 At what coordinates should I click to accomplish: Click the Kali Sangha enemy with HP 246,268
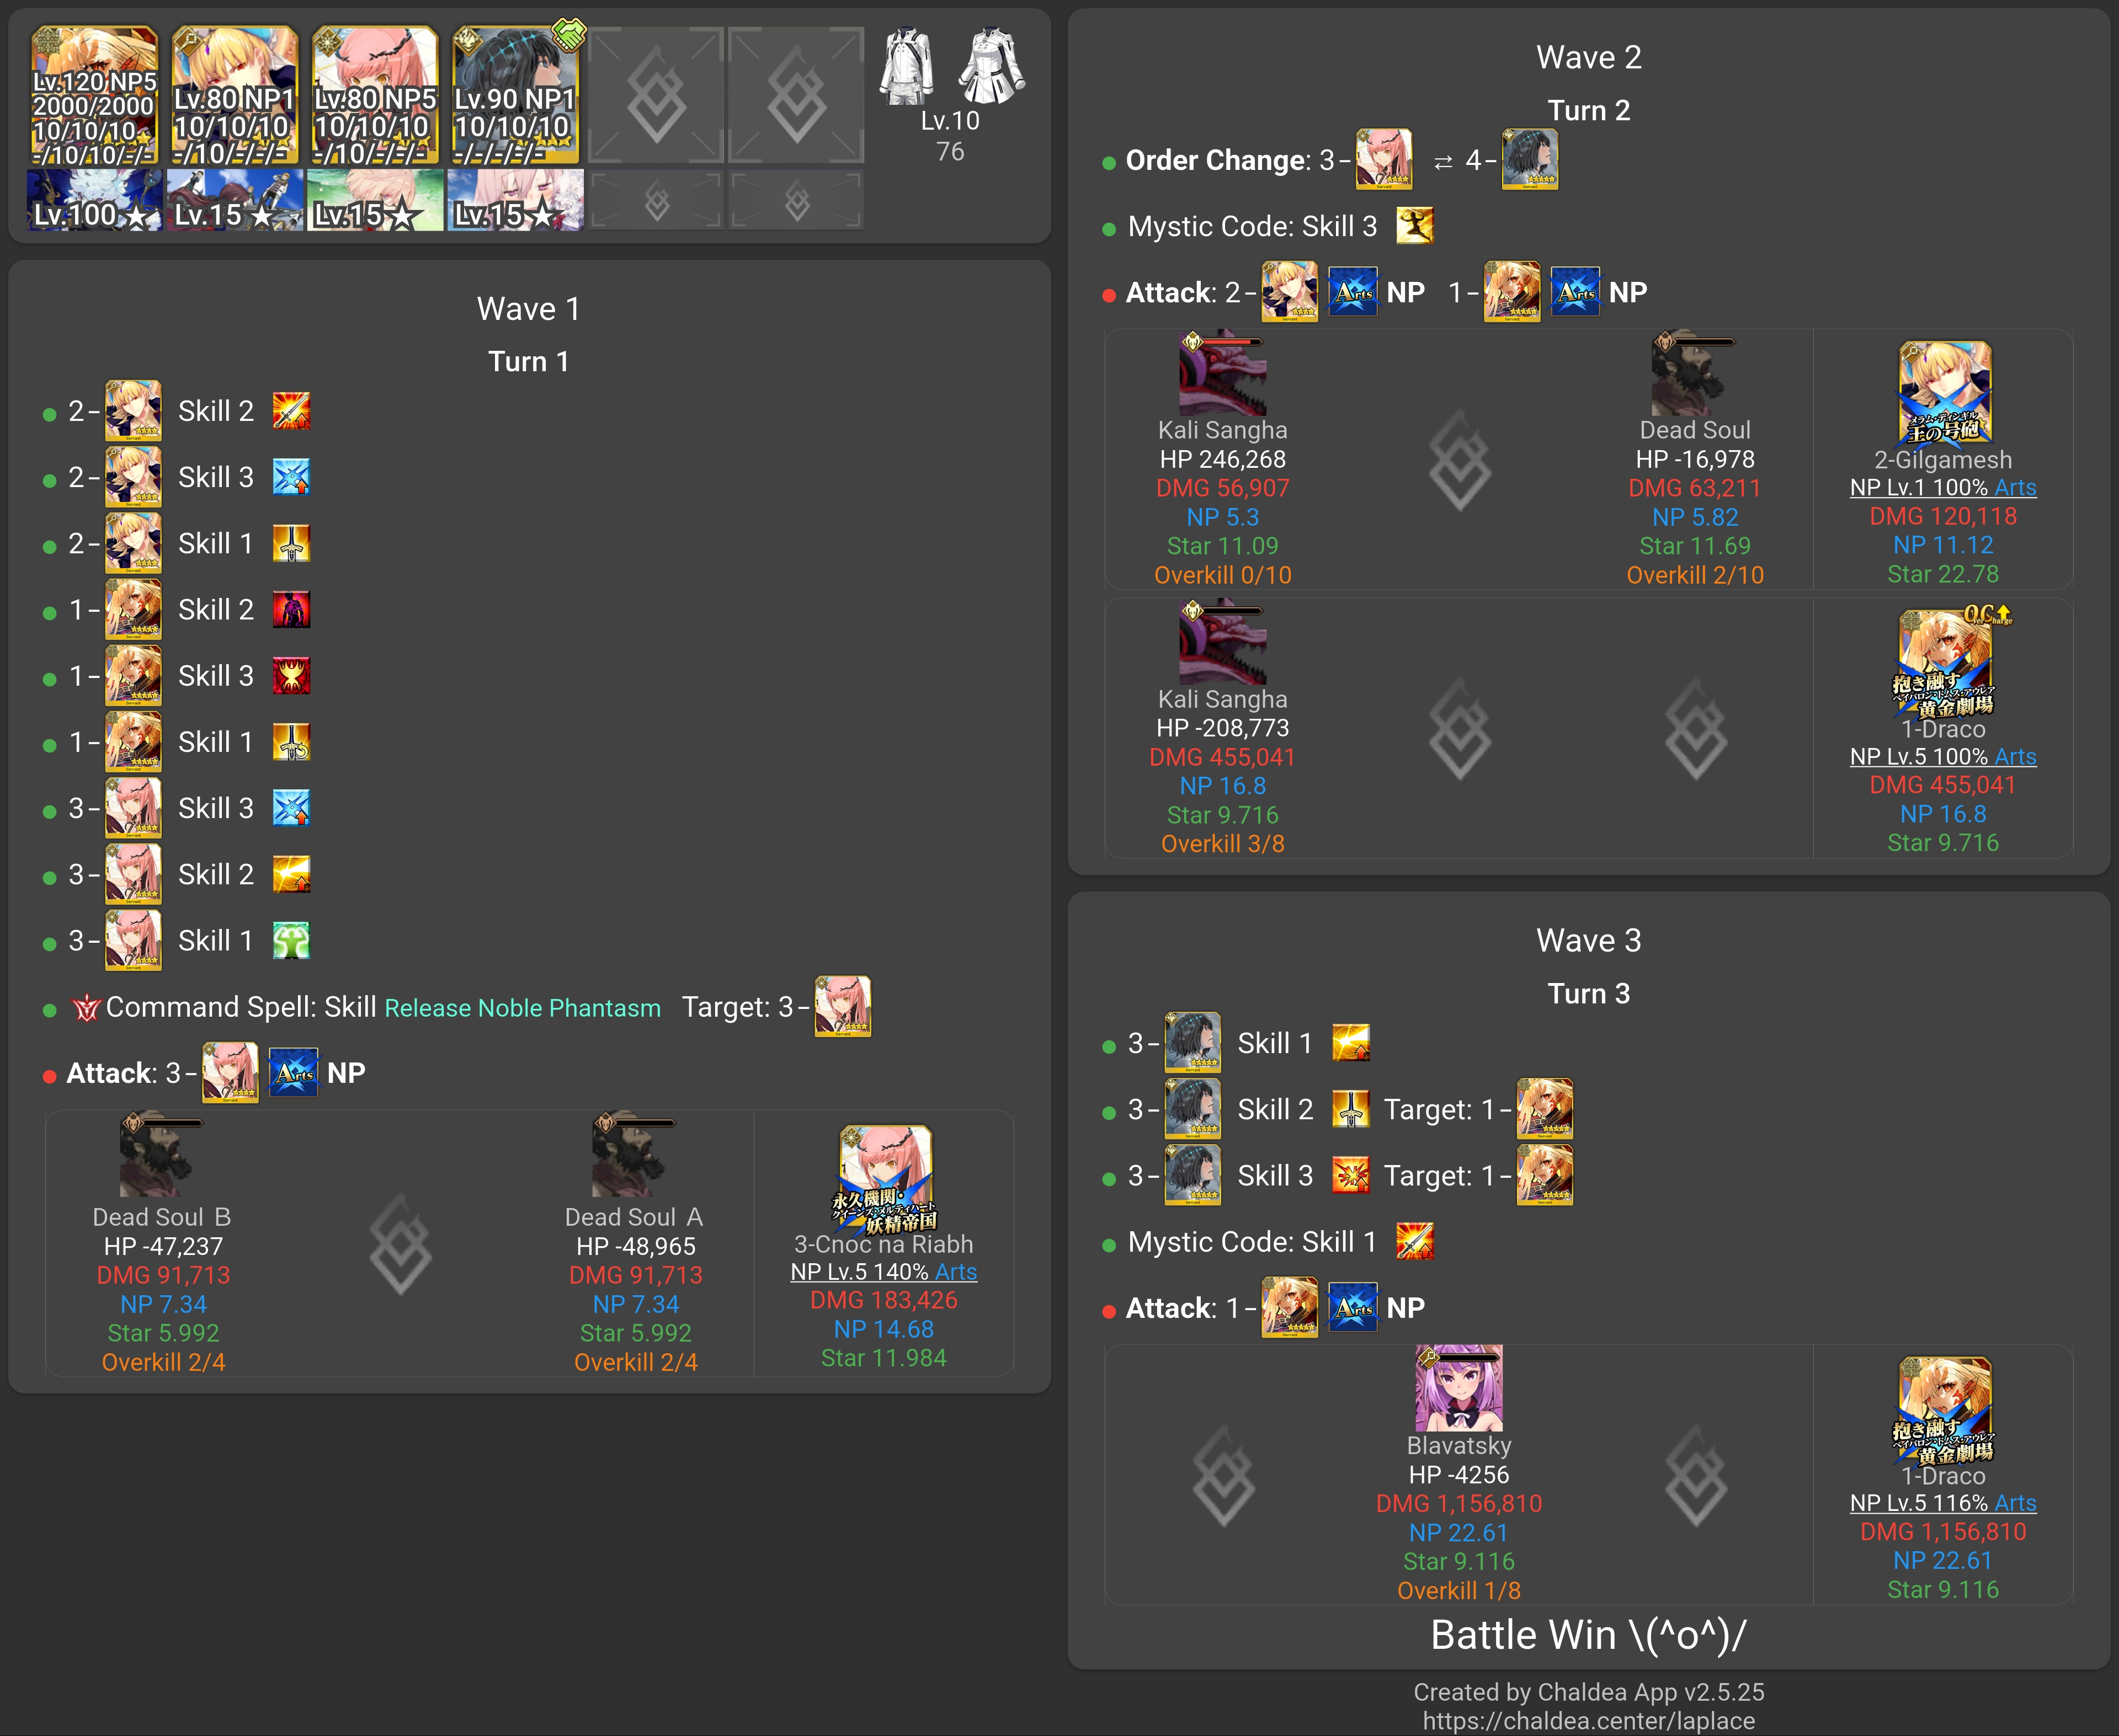[x=1223, y=375]
